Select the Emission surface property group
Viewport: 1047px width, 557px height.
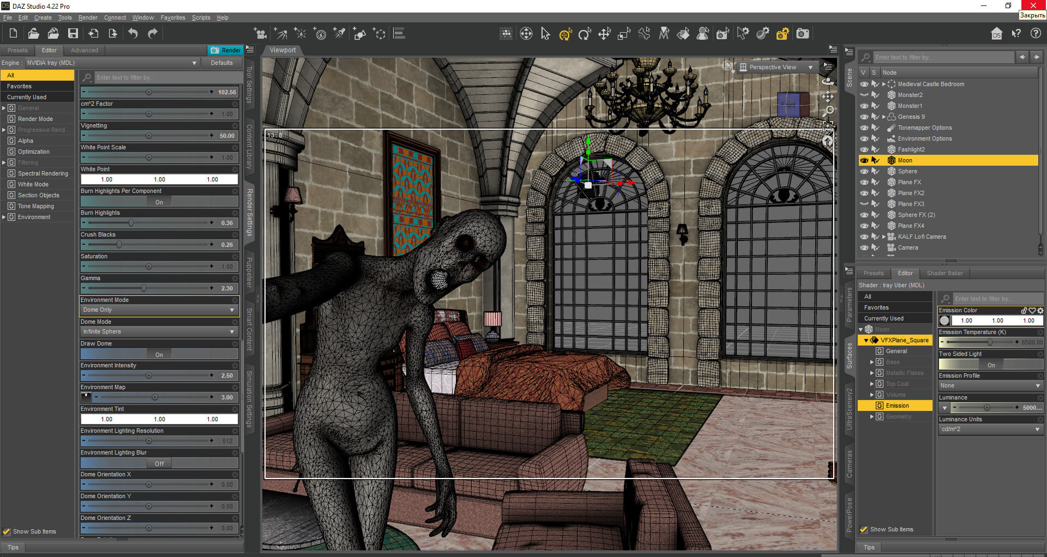coord(897,405)
